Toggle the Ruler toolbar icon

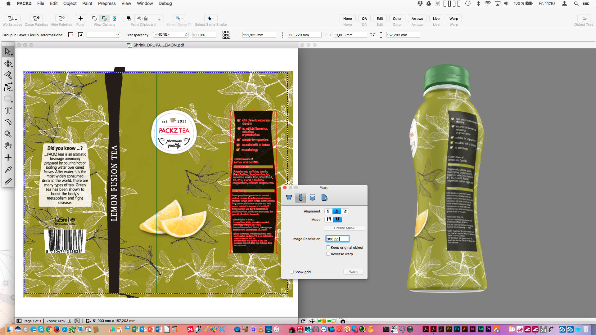(x=80, y=19)
